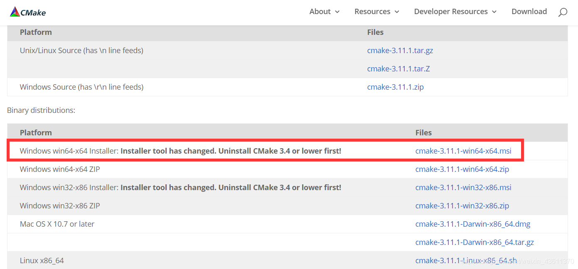Download cmake-3.11.1.tar.gz

(x=400, y=51)
